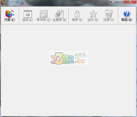Select the 序列号(S) text label
Viewport: 137px width, 117px height.
[44, 20]
